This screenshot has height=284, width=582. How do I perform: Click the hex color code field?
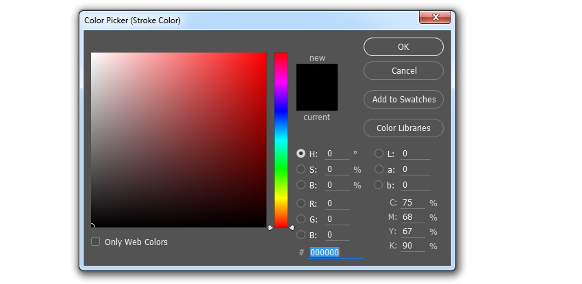tap(336, 253)
